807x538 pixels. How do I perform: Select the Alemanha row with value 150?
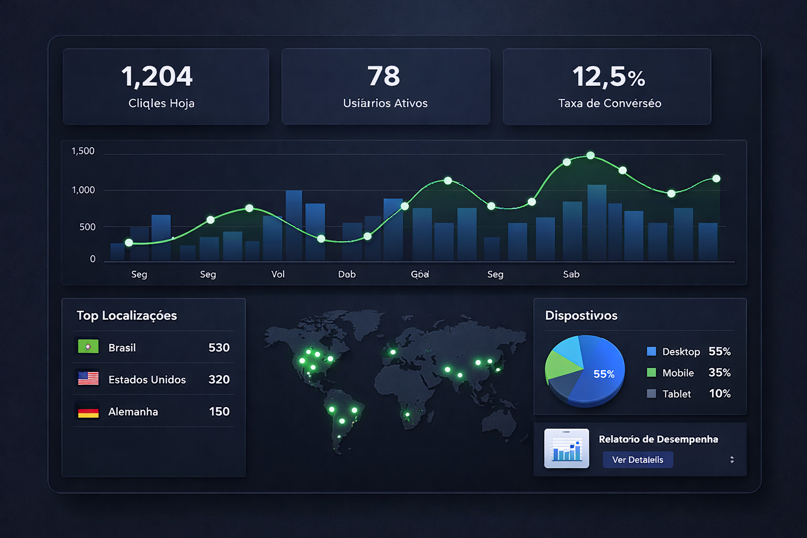tap(153, 411)
